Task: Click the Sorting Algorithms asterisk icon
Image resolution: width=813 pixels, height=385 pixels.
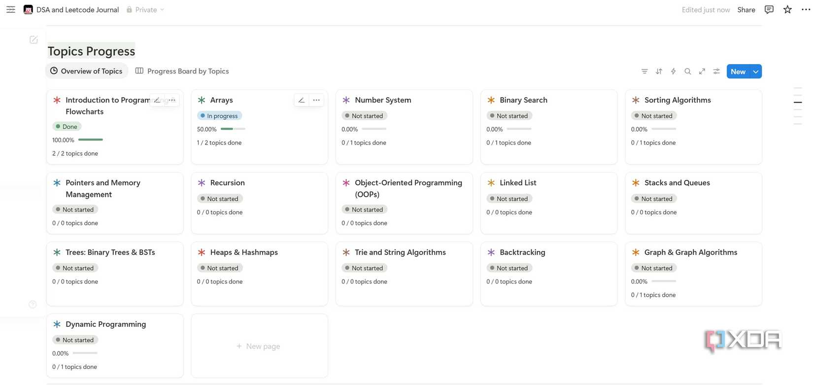Action: pyautogui.click(x=636, y=100)
